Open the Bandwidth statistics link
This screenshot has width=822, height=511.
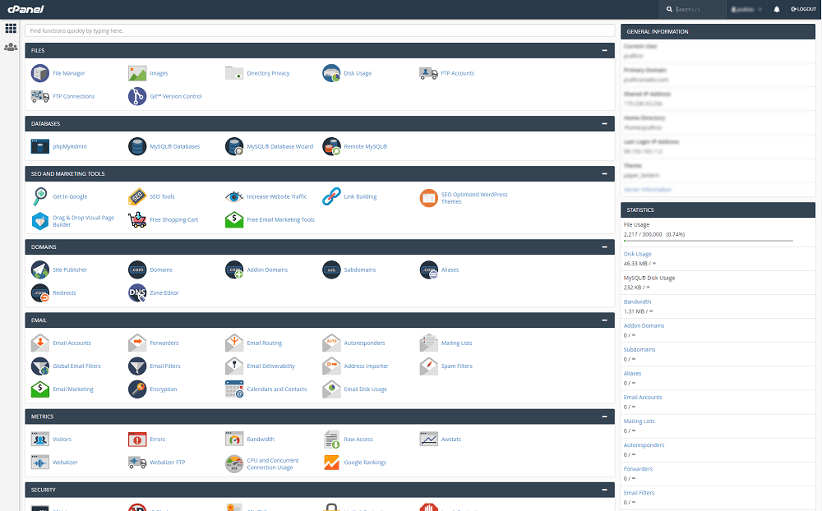[638, 302]
